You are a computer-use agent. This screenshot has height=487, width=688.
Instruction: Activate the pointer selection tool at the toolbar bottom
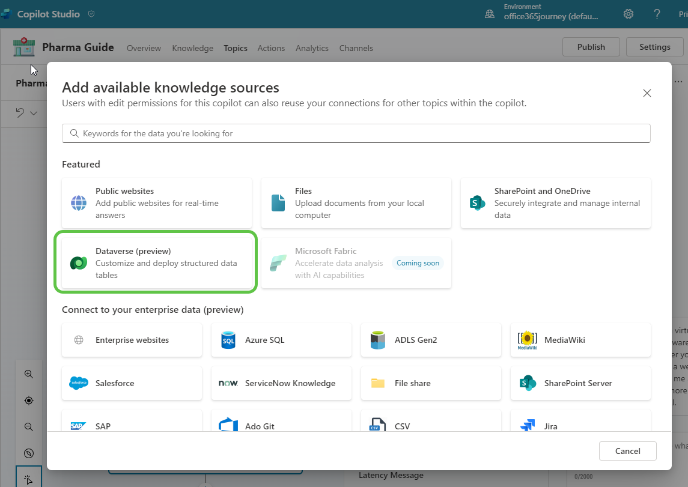[x=28, y=479]
